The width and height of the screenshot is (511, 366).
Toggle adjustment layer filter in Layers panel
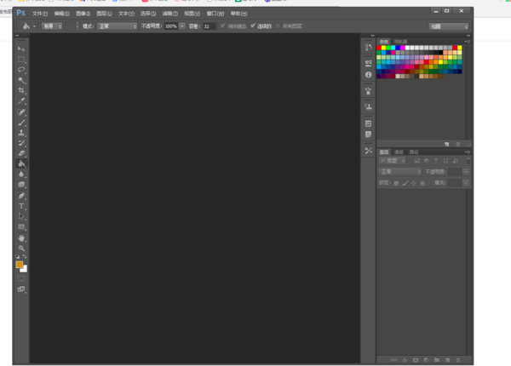coord(427,161)
